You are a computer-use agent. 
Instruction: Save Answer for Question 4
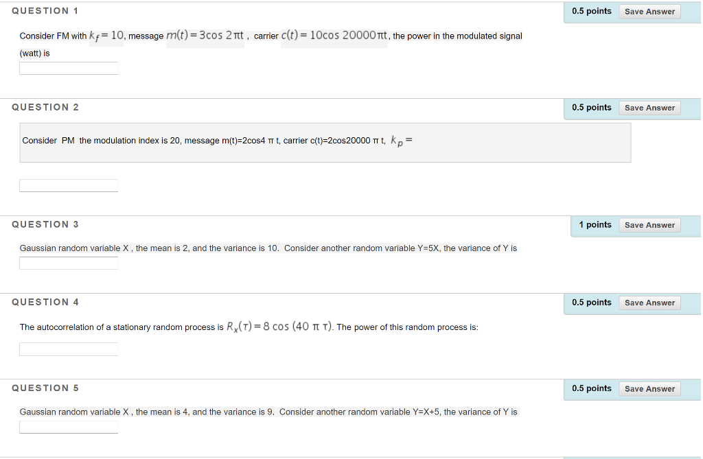coord(649,303)
